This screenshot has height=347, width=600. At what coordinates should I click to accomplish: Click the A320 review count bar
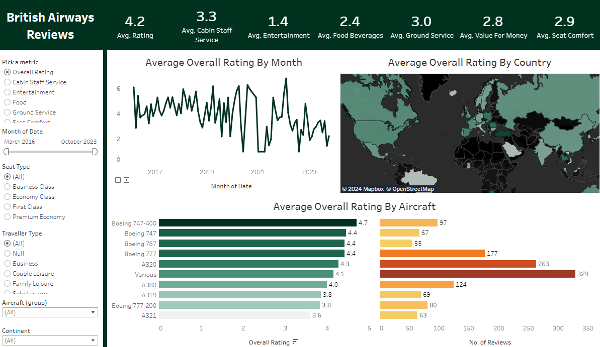point(457,264)
